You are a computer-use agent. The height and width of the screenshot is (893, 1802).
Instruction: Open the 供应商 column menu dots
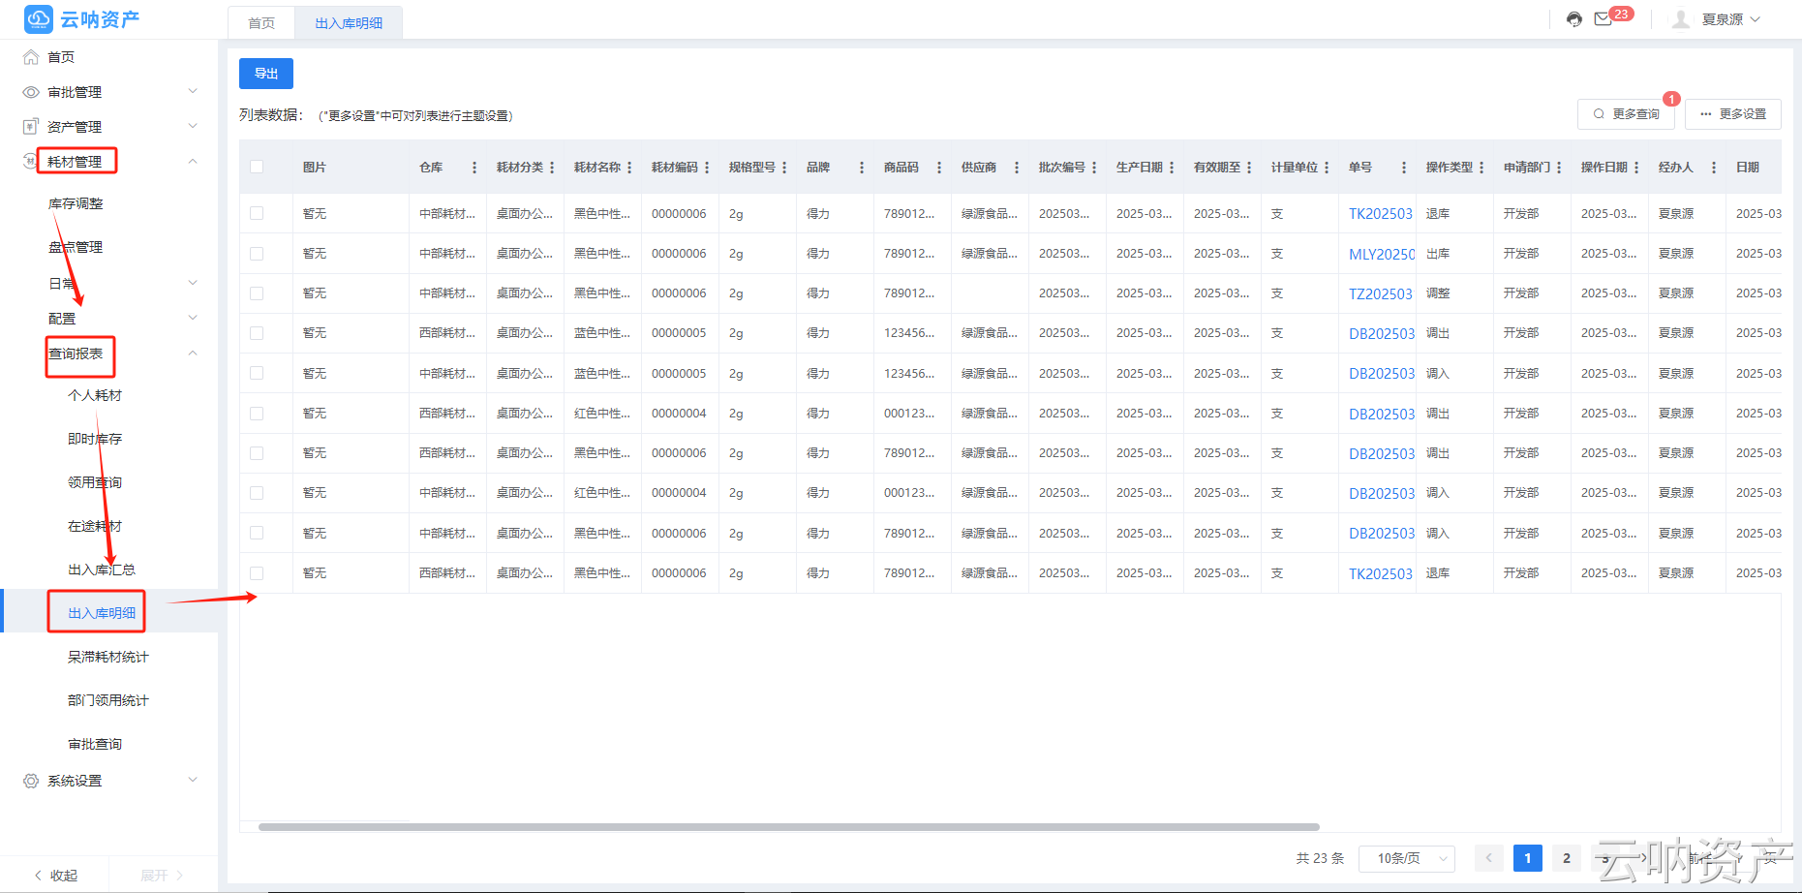click(x=1017, y=168)
